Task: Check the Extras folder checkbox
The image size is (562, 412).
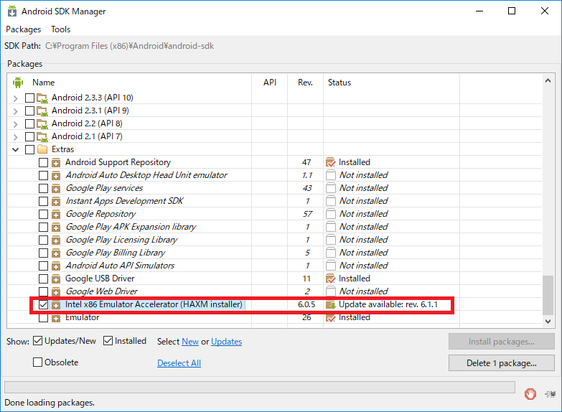Action: tap(29, 149)
